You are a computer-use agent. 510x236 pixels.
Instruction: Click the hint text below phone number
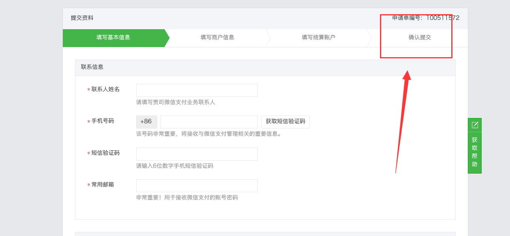click(x=209, y=134)
